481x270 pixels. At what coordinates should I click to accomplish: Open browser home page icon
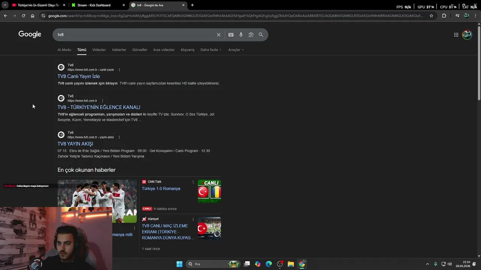coord(32,16)
